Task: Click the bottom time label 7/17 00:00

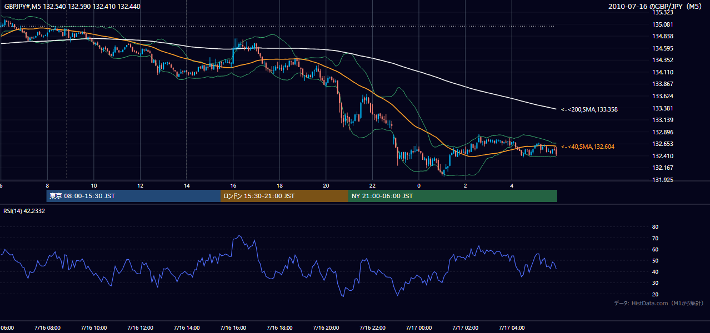Action: (419, 327)
